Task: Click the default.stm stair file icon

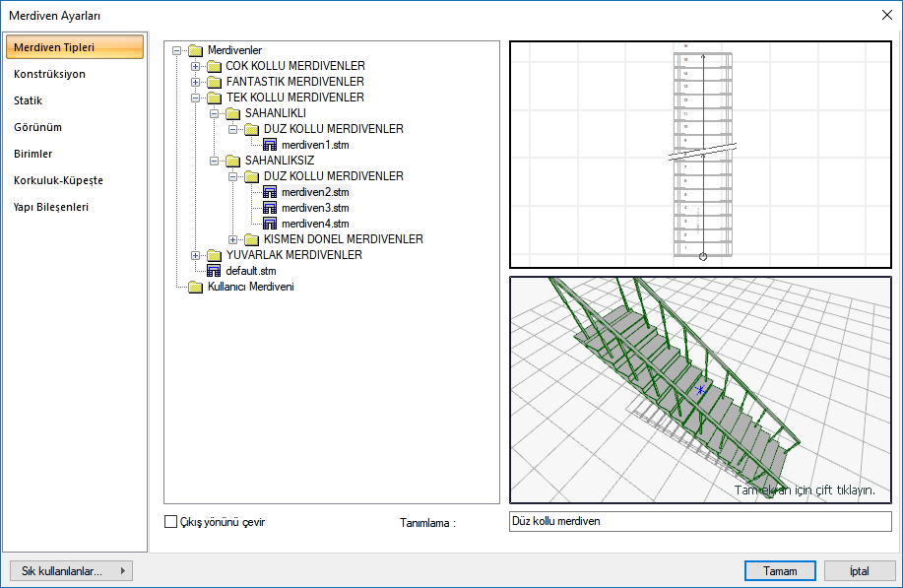Action: [x=214, y=271]
